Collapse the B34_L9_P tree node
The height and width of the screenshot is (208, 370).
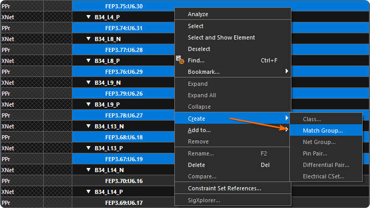coord(89,105)
